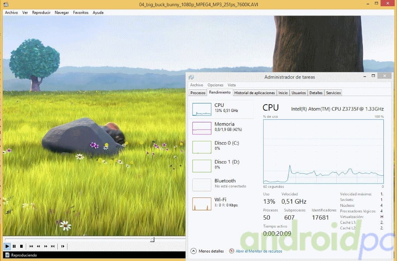The image size is (397, 261).
Task: Stop the video playback
Action: 22,246
